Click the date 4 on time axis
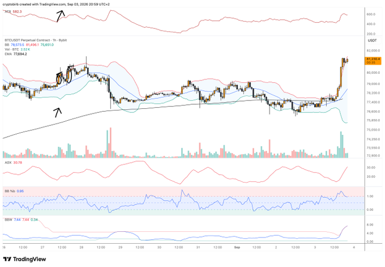 click(x=354, y=247)
